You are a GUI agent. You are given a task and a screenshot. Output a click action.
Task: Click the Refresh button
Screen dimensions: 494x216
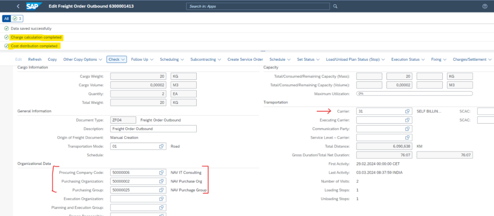(35, 59)
